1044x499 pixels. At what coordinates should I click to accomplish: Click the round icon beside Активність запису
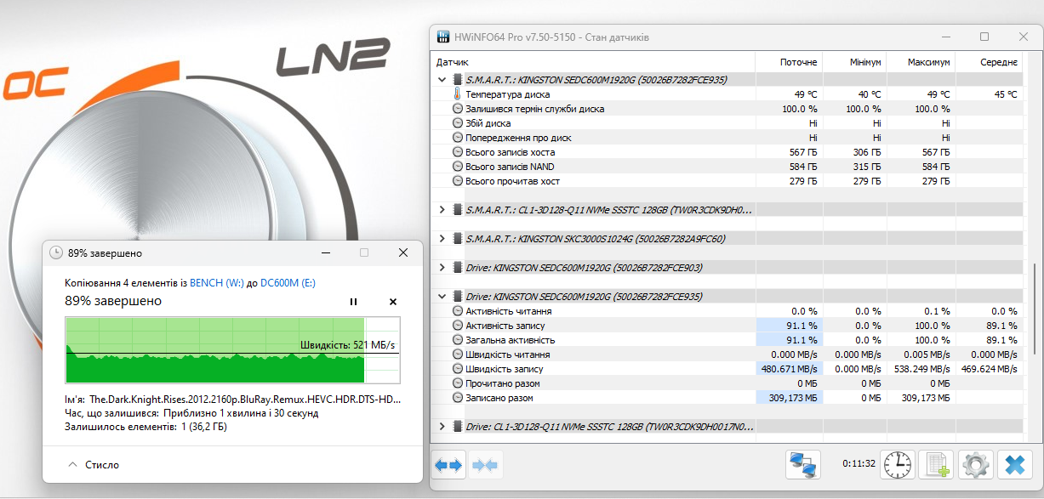click(458, 326)
